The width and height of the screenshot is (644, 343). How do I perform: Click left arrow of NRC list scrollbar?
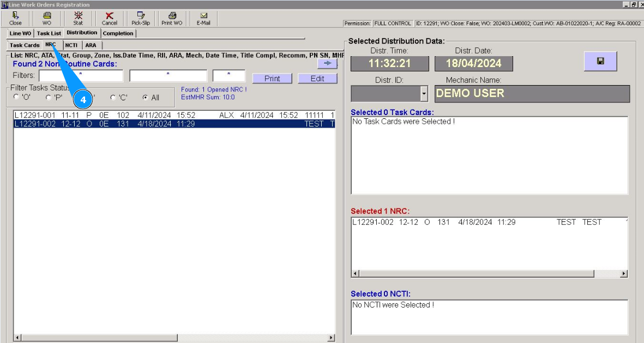click(x=17, y=338)
